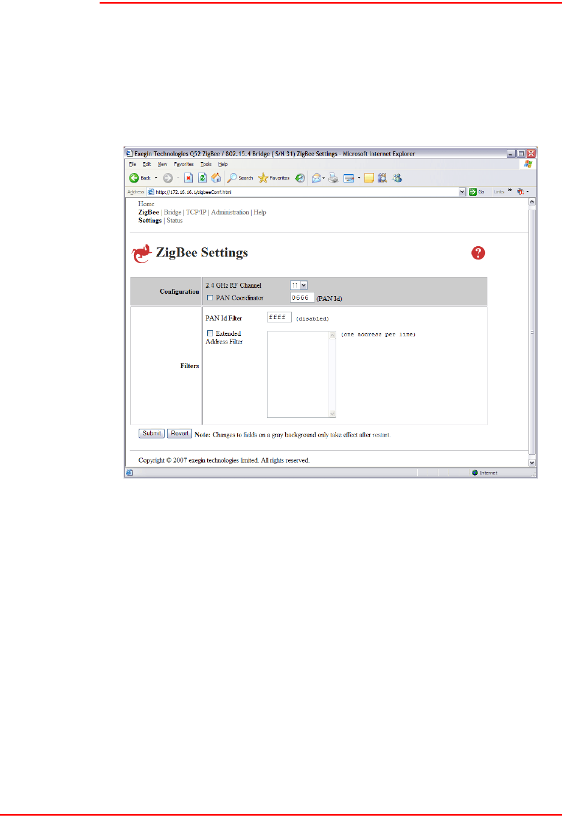This screenshot has height=818, width=562.
Task: Click the Internet zone globe in status bar
Action: coord(475,473)
